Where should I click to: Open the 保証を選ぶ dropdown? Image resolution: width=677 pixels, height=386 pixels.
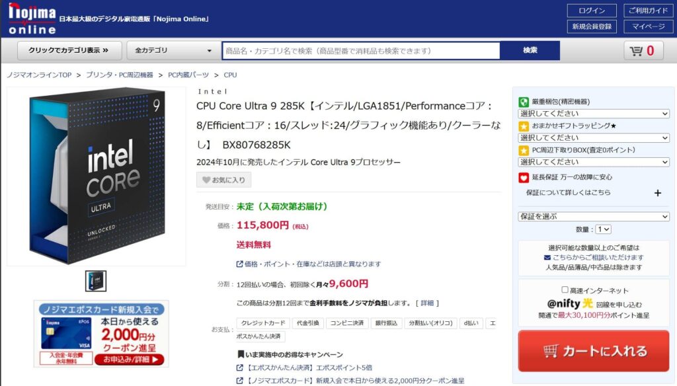[594, 216]
